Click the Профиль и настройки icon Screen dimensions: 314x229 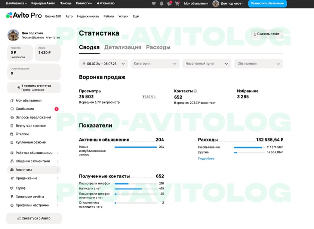coord(12,205)
